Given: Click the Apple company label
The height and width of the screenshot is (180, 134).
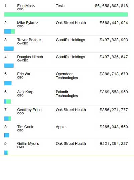Looking at the screenshot, I should point(61,127).
